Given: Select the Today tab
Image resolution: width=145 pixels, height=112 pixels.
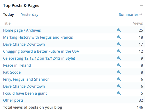Looking at the screenshot, I should pos(9,15).
